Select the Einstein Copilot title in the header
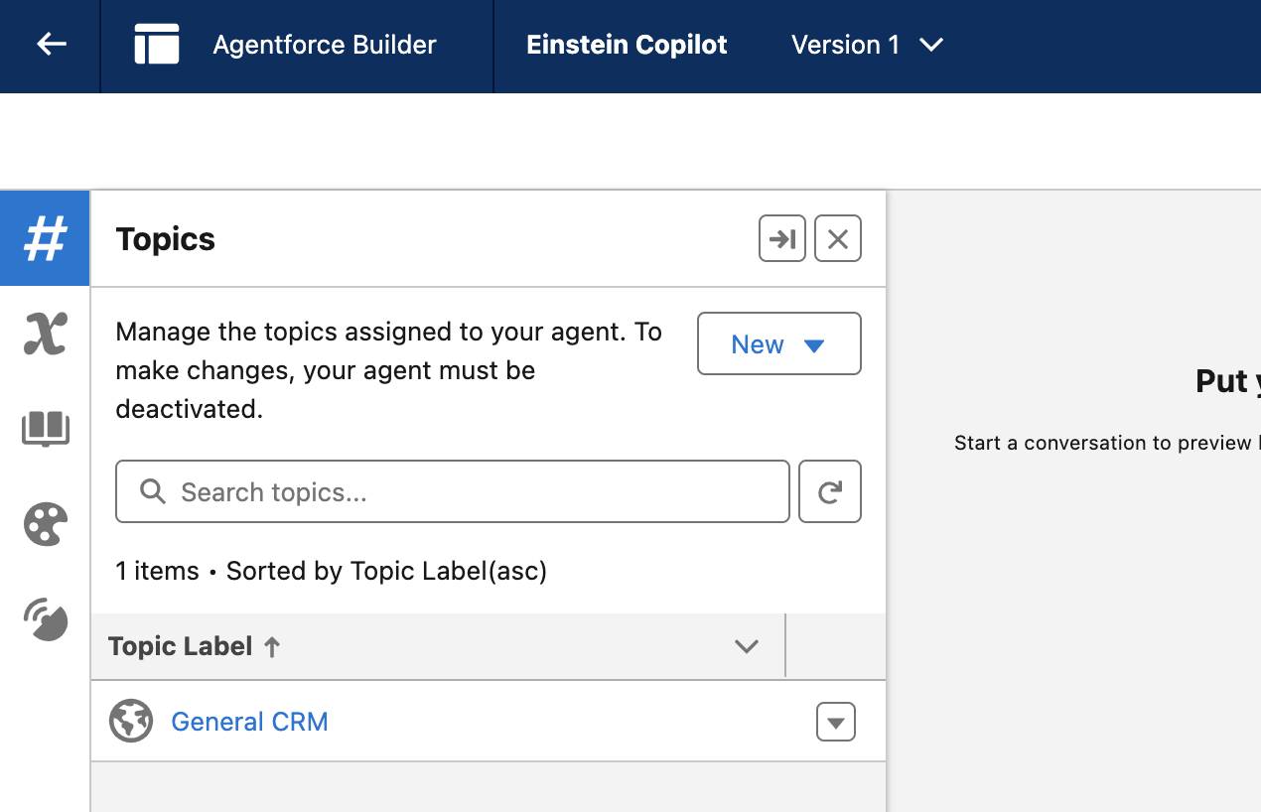The width and height of the screenshot is (1261, 812). pyautogui.click(x=626, y=45)
